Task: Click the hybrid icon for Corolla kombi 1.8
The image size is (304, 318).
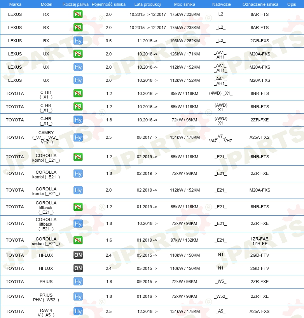Action: (78, 174)
